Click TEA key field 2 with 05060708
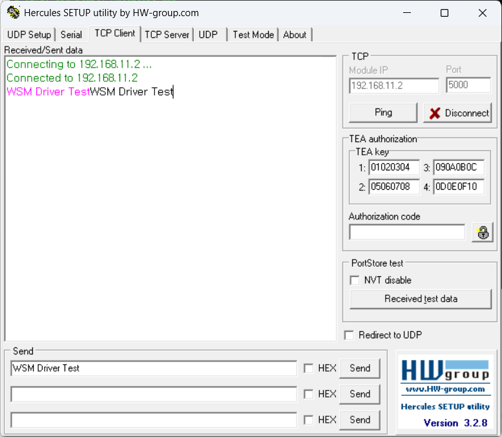Viewport: 502px width, 437px height. point(394,187)
